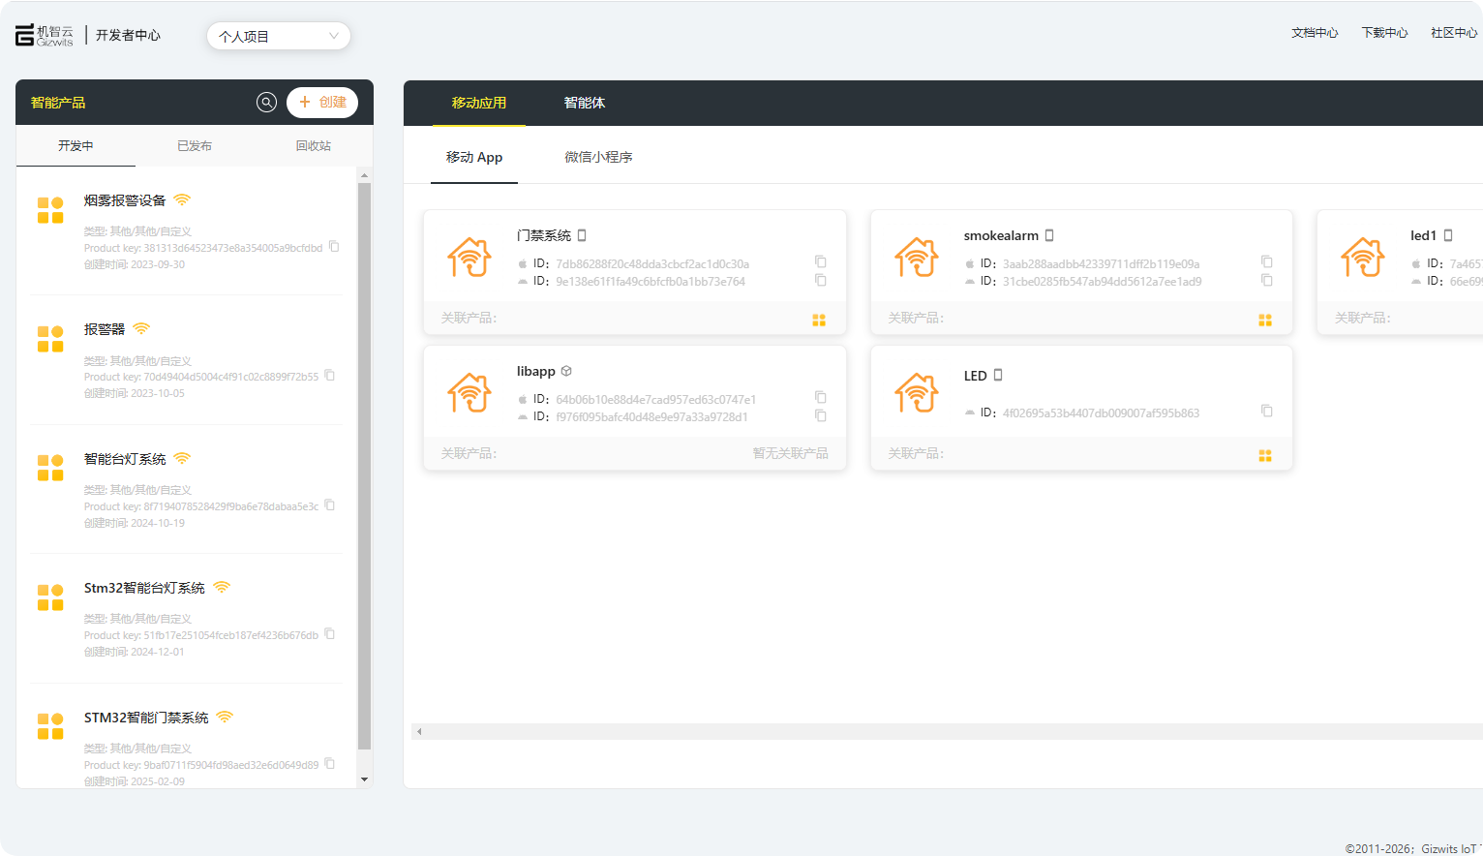Click the search icon in 智能产品 panel
The height and width of the screenshot is (856, 1483).
click(x=266, y=103)
